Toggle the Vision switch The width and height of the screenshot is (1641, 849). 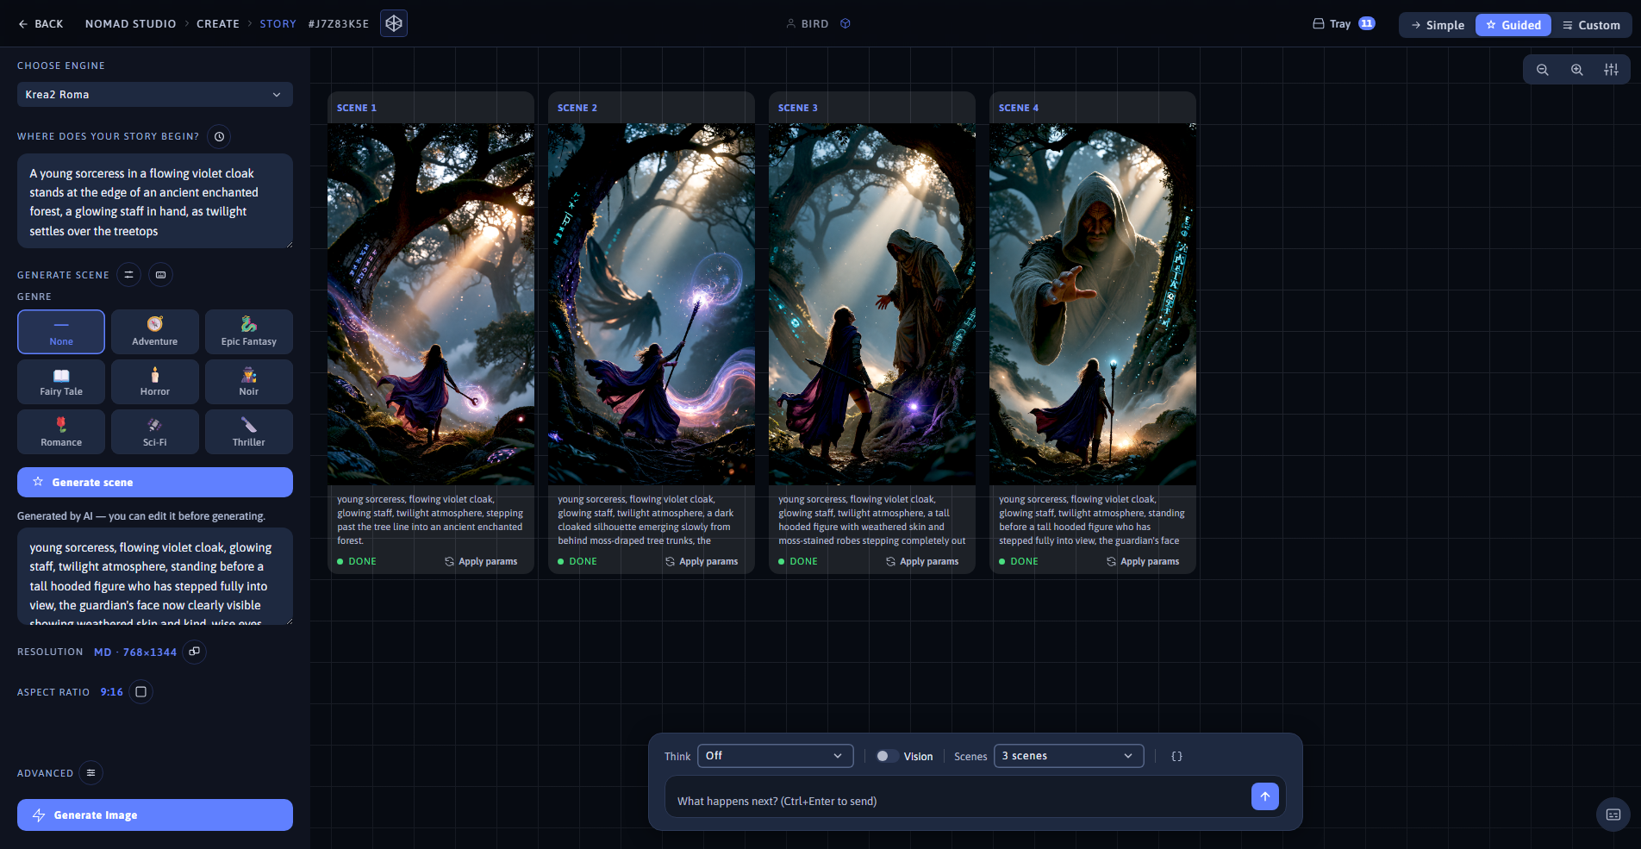[887, 756]
